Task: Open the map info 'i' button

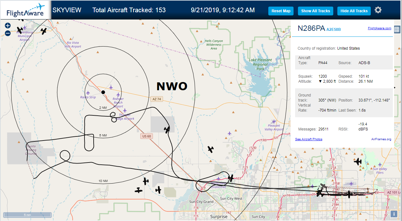Action: pos(393,214)
